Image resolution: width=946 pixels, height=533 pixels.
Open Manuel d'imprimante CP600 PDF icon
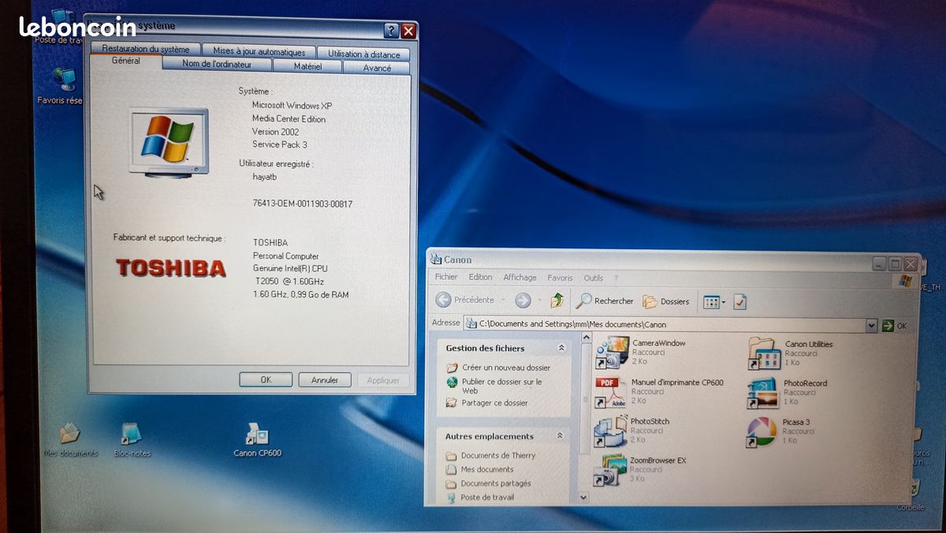[610, 391]
